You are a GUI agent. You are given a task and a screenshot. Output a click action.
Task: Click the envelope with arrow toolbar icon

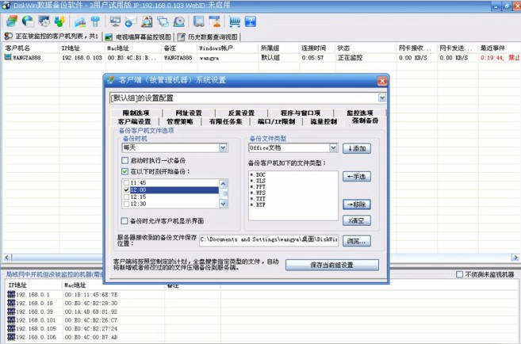point(131,21)
